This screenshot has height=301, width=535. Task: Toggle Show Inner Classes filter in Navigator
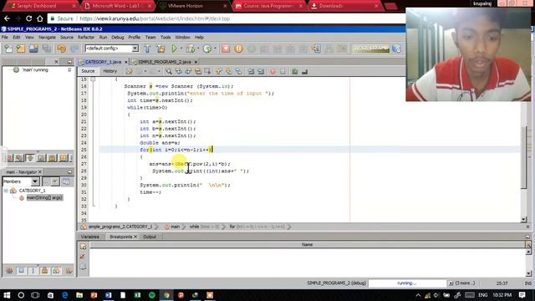56,271
